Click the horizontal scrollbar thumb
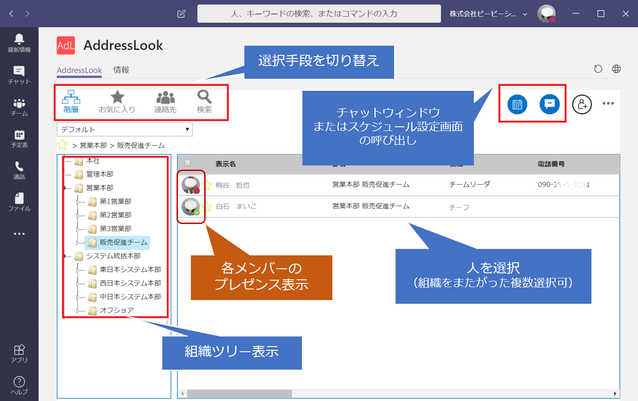Image resolution: width=638 pixels, height=401 pixels. point(239,394)
